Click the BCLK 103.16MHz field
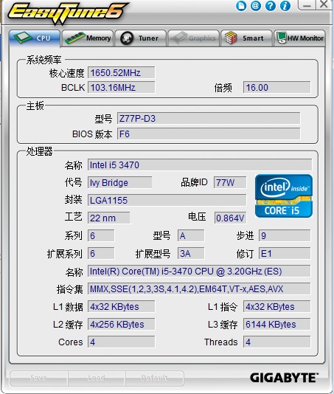This screenshot has width=334, height=394. (x=122, y=88)
